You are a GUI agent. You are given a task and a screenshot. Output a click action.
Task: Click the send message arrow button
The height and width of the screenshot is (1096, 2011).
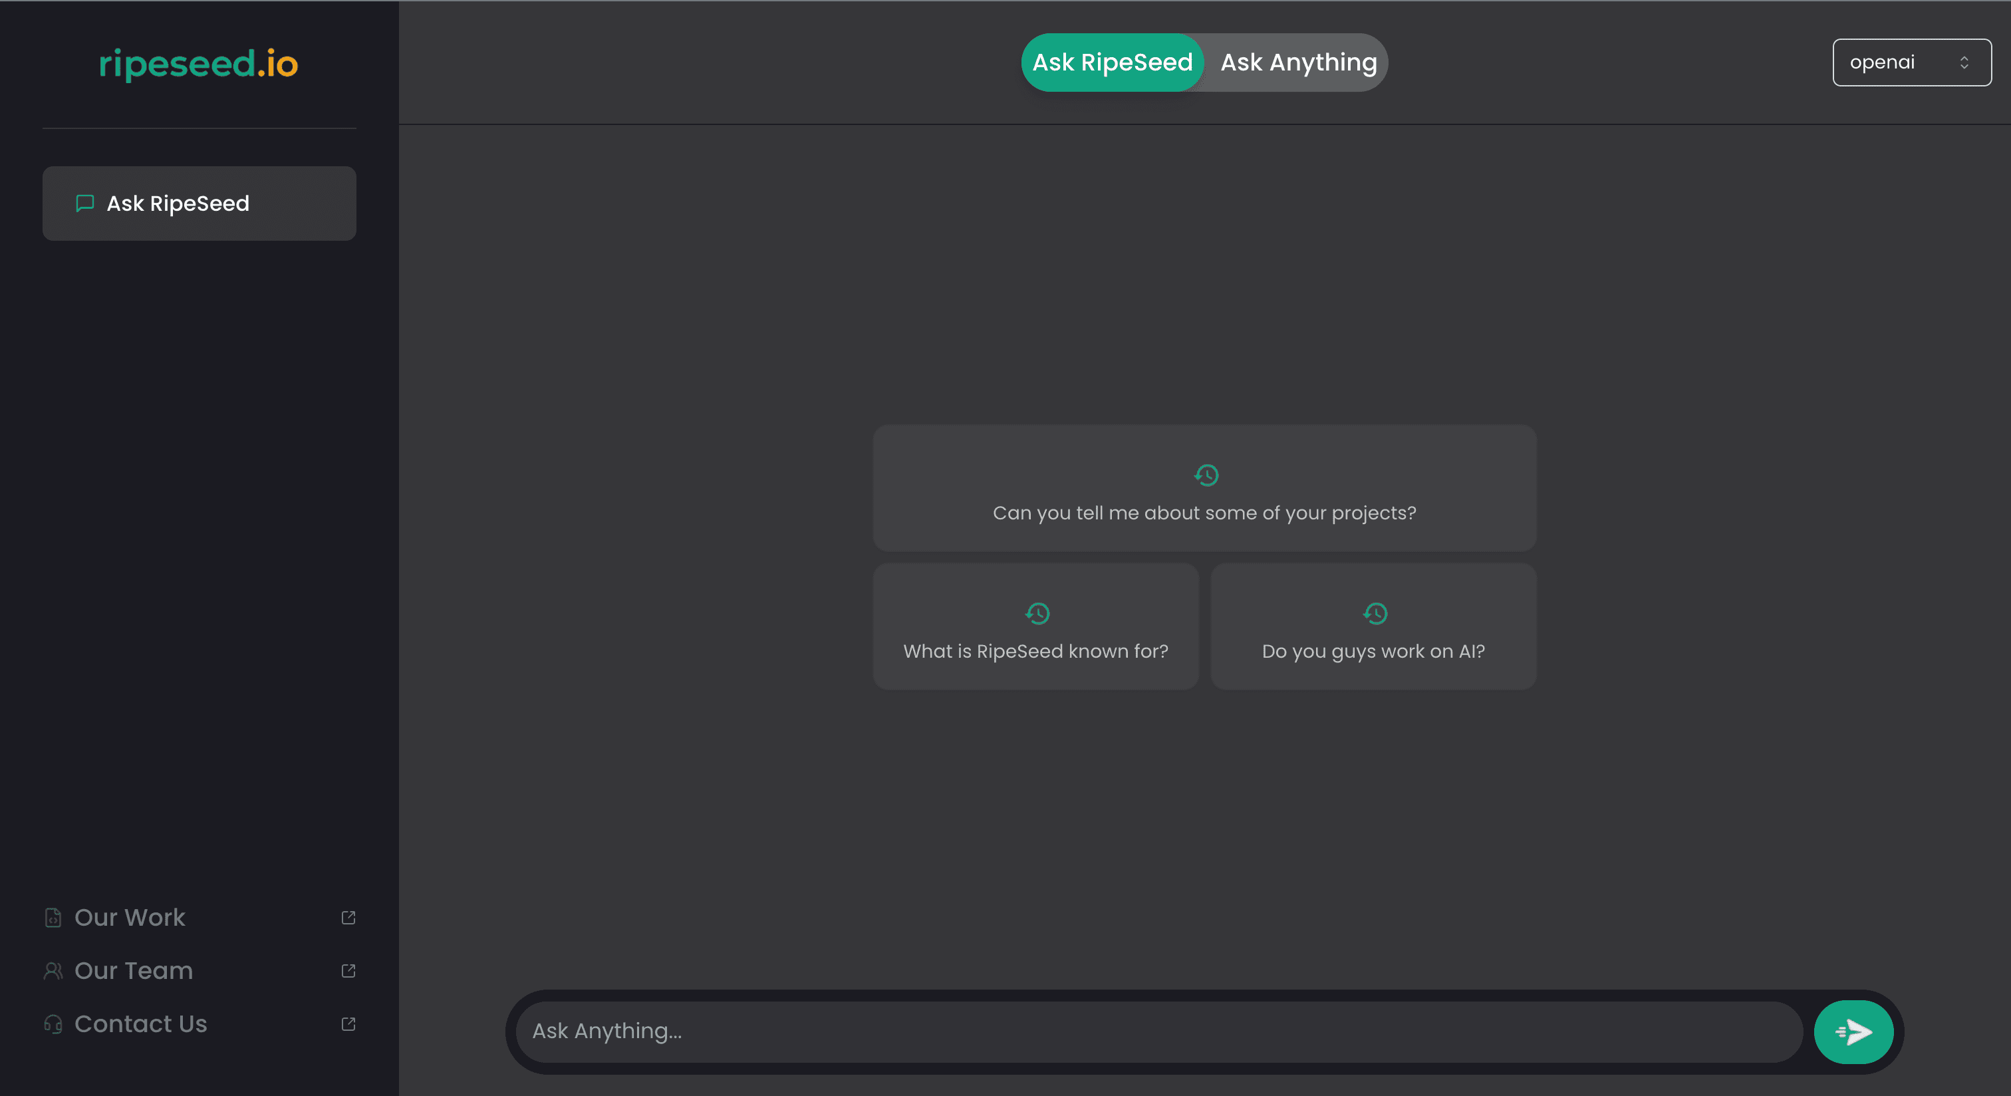point(1853,1031)
